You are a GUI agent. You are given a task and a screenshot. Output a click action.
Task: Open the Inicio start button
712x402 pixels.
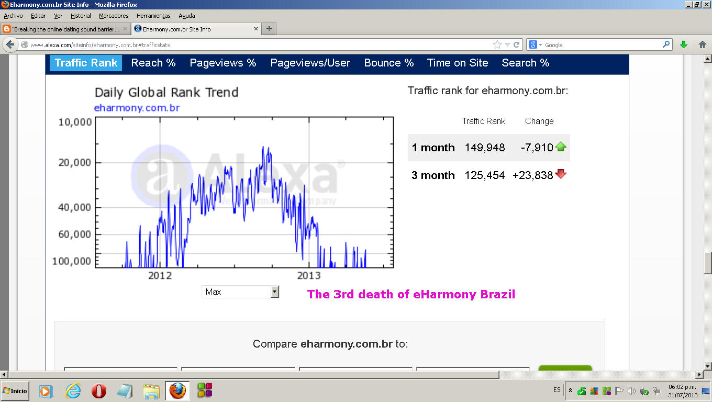click(x=15, y=390)
